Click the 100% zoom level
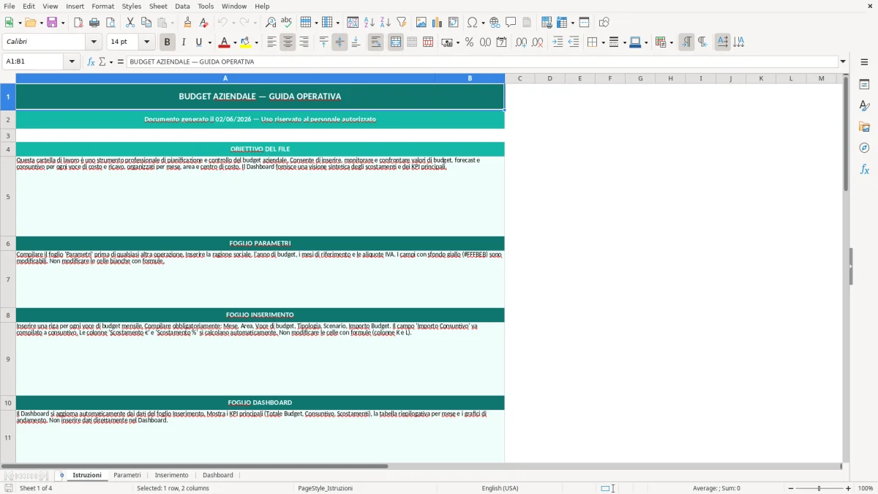The height and width of the screenshot is (494, 878). click(866, 488)
